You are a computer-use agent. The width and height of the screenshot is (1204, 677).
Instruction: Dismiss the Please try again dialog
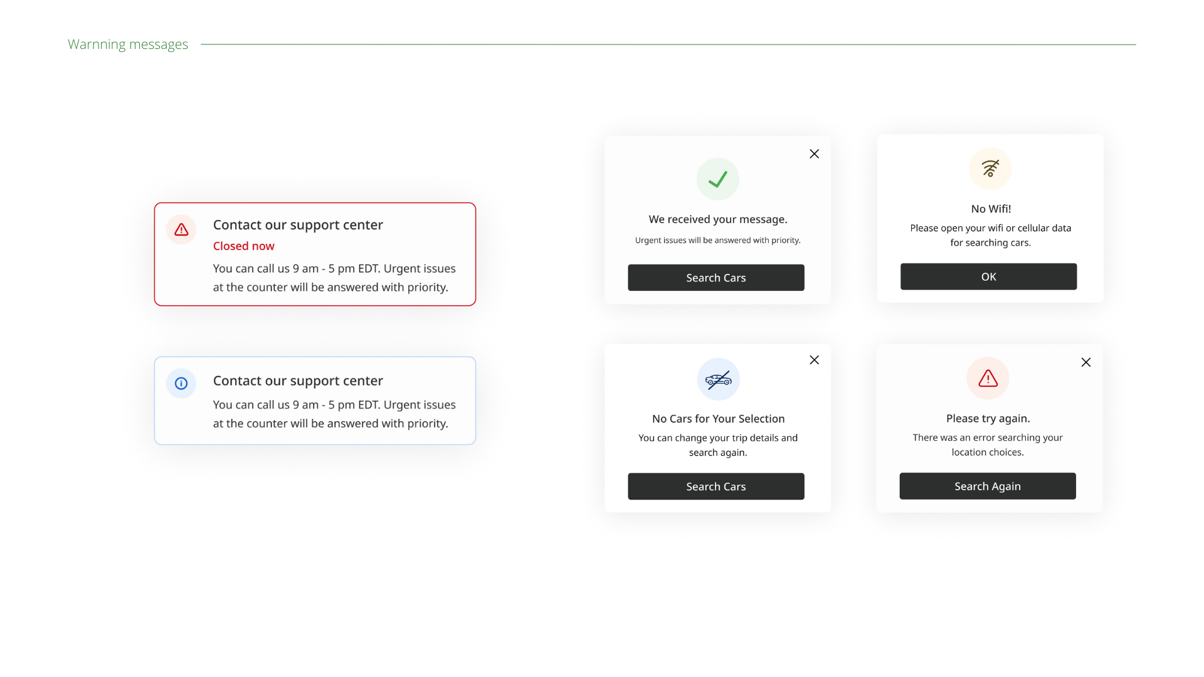click(1085, 362)
